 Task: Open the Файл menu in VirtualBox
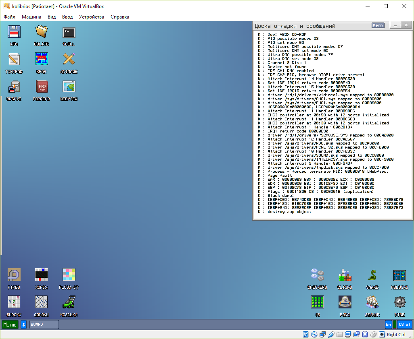(10, 17)
